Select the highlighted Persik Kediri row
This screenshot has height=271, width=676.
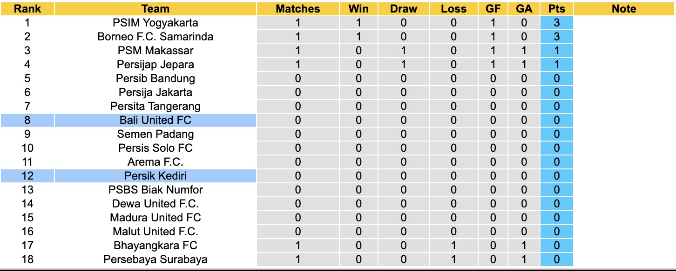click(x=155, y=176)
